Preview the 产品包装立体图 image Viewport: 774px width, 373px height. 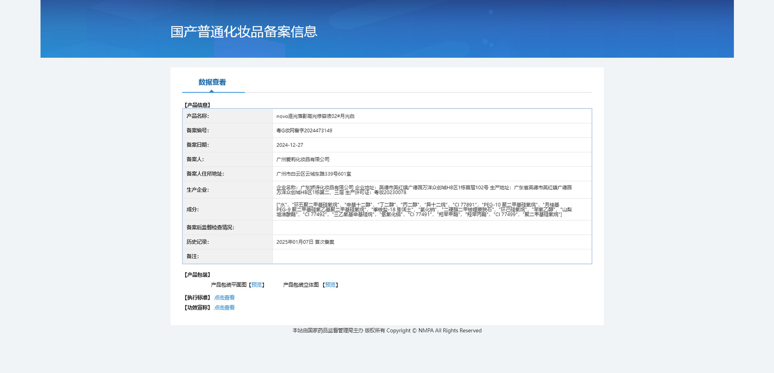(x=331, y=285)
